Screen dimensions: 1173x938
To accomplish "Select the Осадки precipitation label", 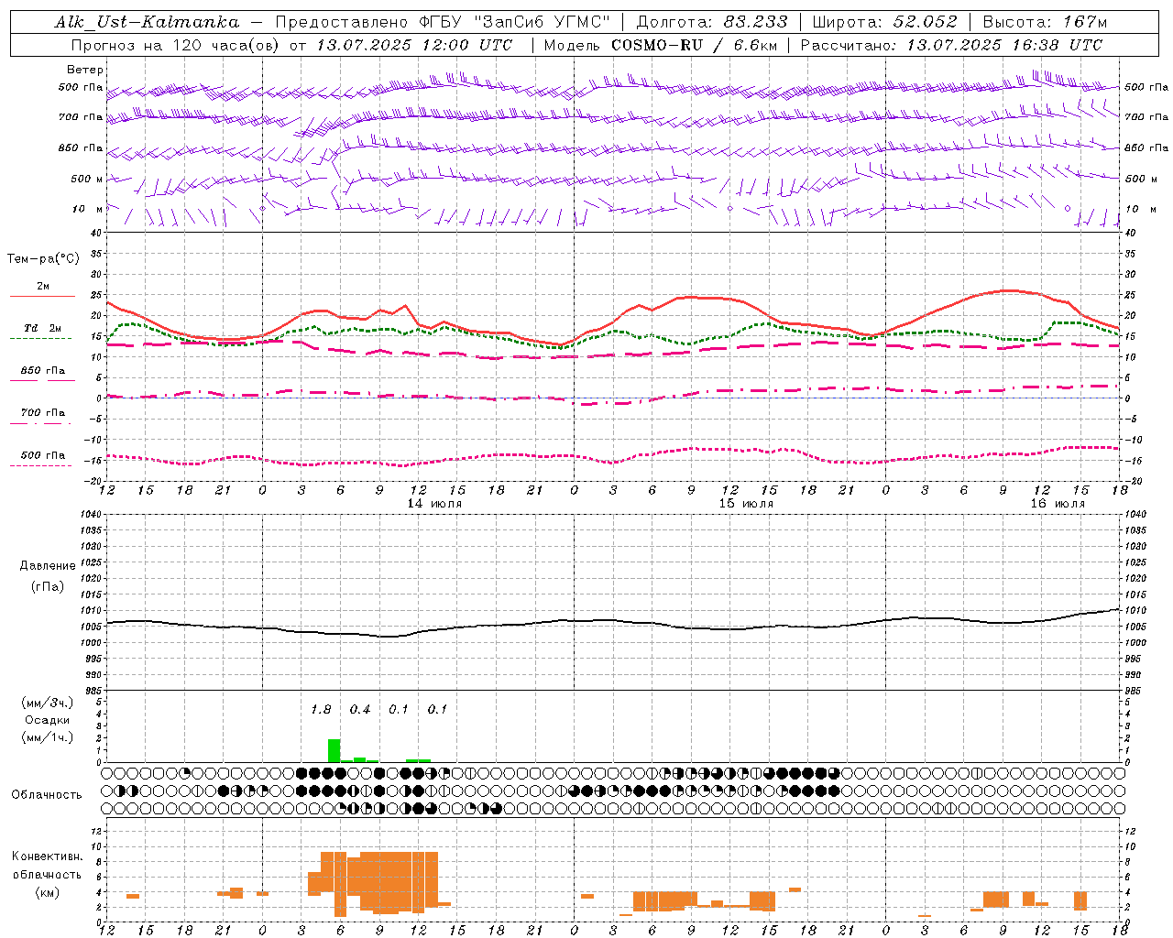I will (x=47, y=720).
